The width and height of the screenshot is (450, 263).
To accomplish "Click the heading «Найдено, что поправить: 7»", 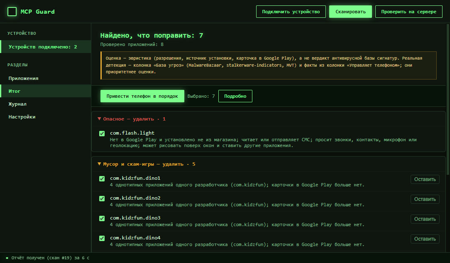I will tap(152, 36).
